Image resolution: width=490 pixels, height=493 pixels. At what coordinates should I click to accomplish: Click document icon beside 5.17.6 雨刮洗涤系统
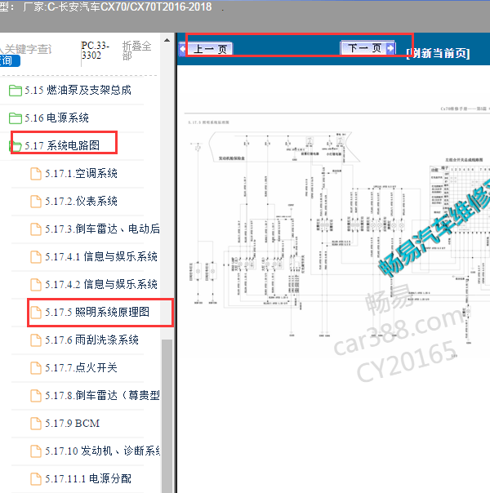pos(36,340)
